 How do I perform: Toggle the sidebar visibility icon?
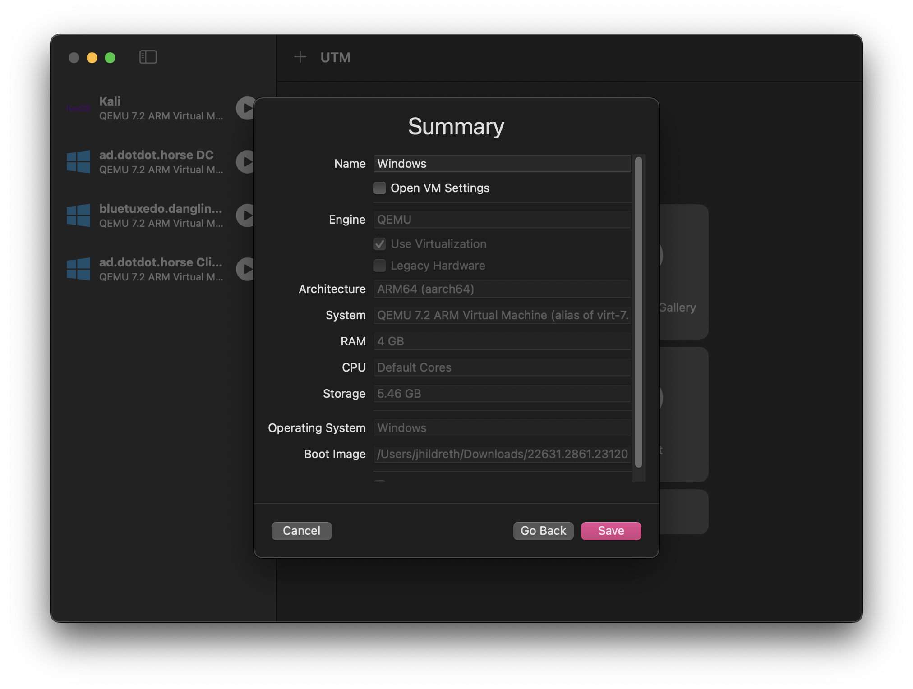148,57
